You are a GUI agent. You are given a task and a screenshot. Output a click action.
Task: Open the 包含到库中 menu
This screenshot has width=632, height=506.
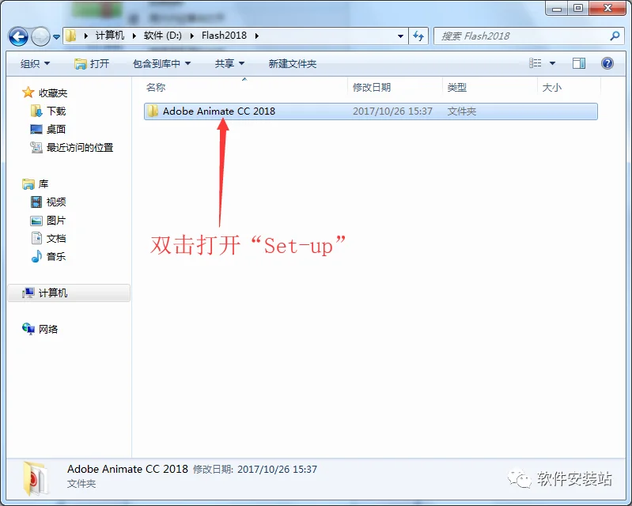pos(161,64)
